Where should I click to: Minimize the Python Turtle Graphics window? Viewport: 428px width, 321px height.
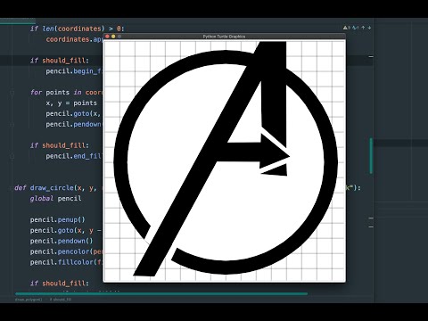[113, 37]
